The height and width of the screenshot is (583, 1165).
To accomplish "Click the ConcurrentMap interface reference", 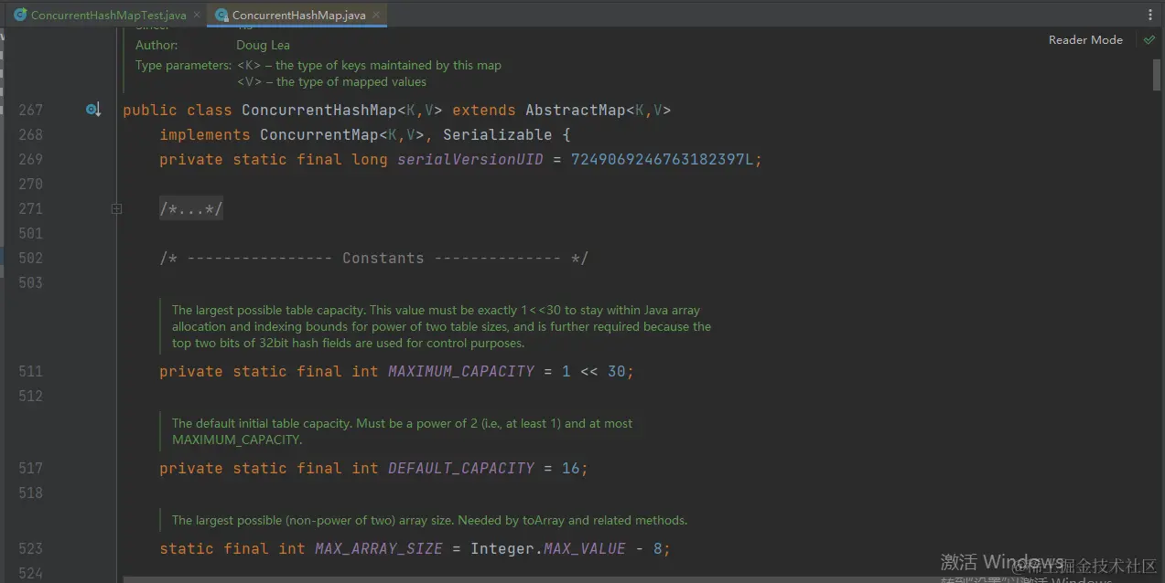I will (318, 134).
